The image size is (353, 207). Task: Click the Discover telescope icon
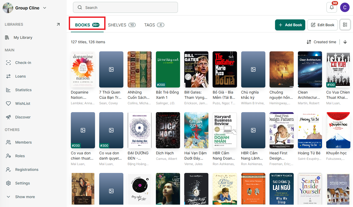click(x=8, y=117)
